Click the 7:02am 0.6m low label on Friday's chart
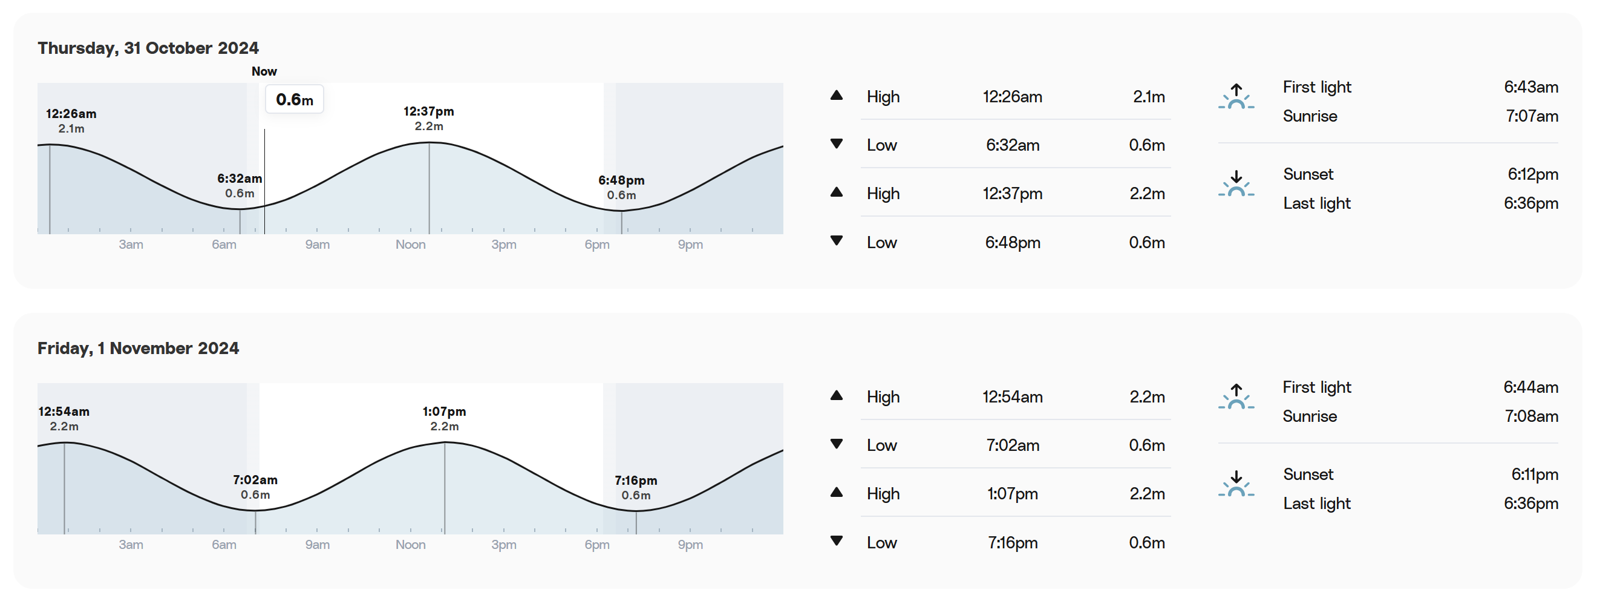The width and height of the screenshot is (1597, 601). click(255, 487)
